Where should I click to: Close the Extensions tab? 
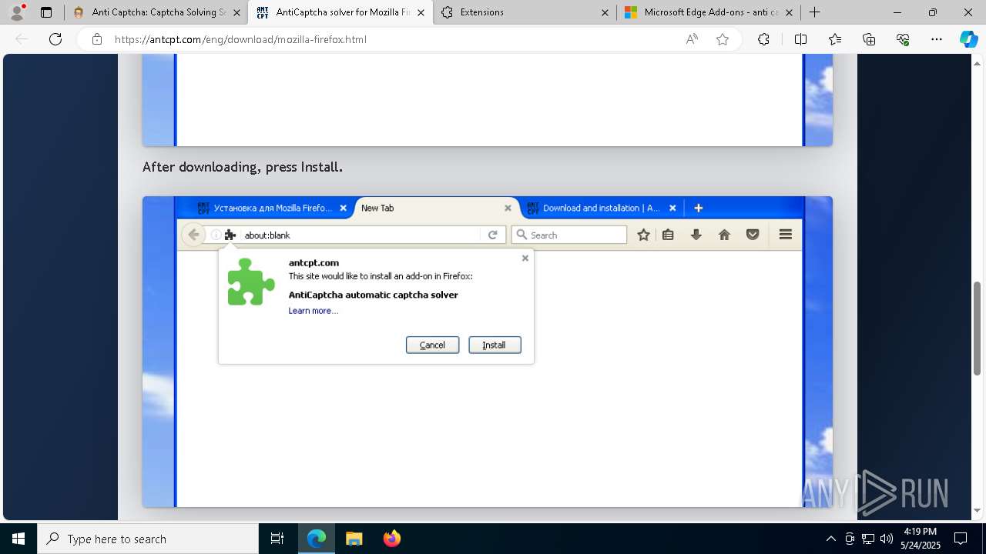click(x=605, y=12)
